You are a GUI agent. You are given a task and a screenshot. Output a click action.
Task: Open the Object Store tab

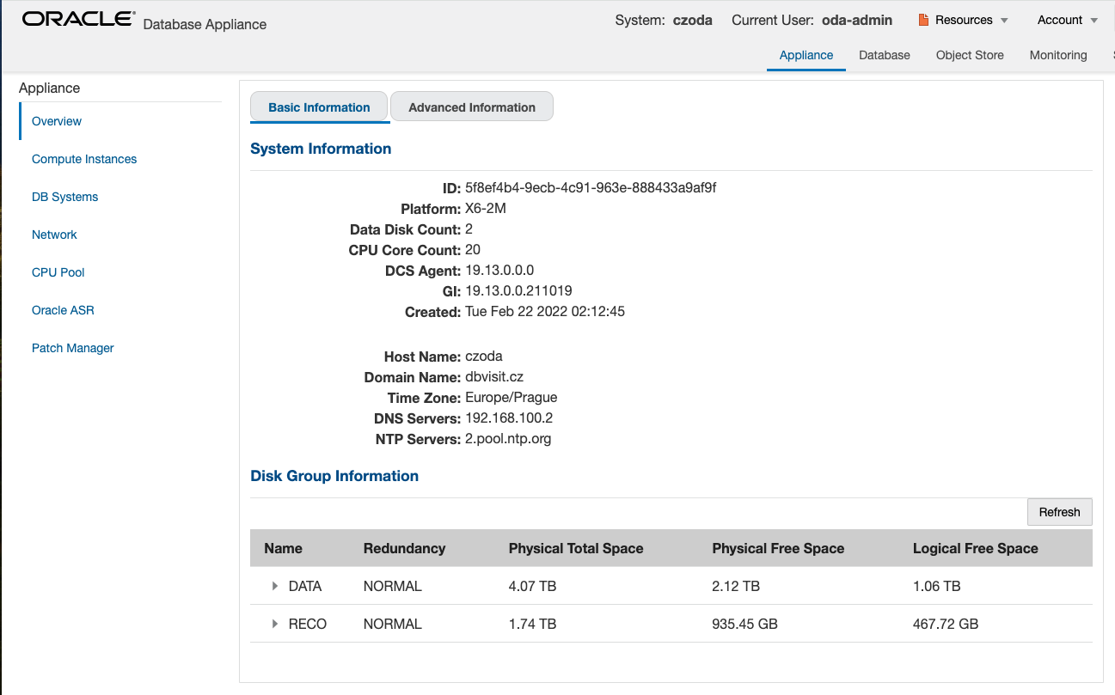tap(970, 55)
